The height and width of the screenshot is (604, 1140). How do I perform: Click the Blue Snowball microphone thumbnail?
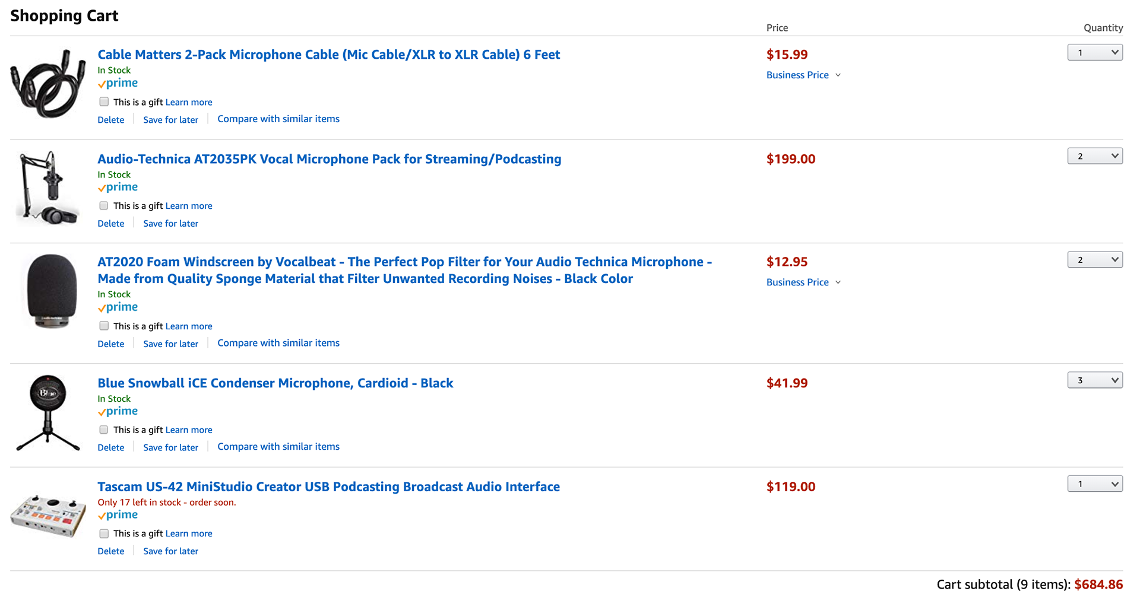pyautogui.click(x=48, y=413)
